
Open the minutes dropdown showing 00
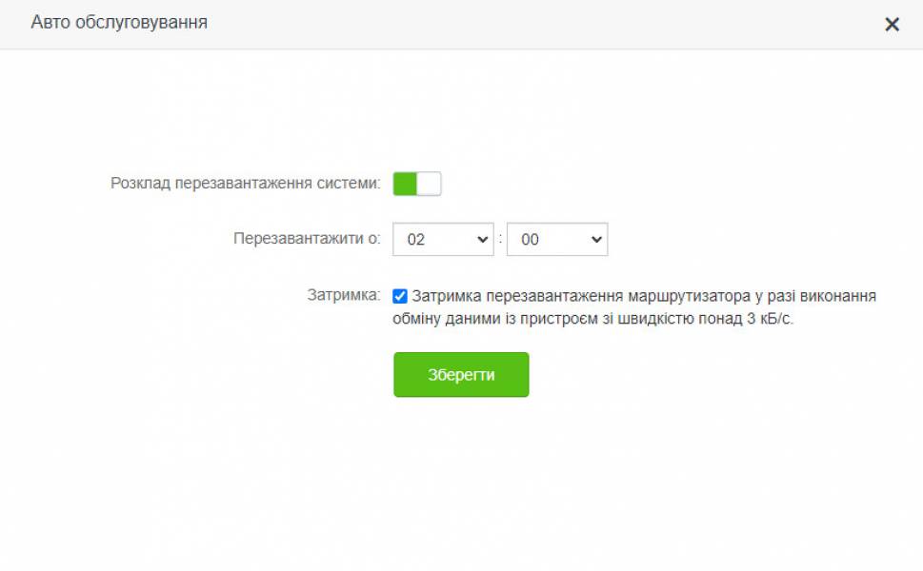[557, 239]
